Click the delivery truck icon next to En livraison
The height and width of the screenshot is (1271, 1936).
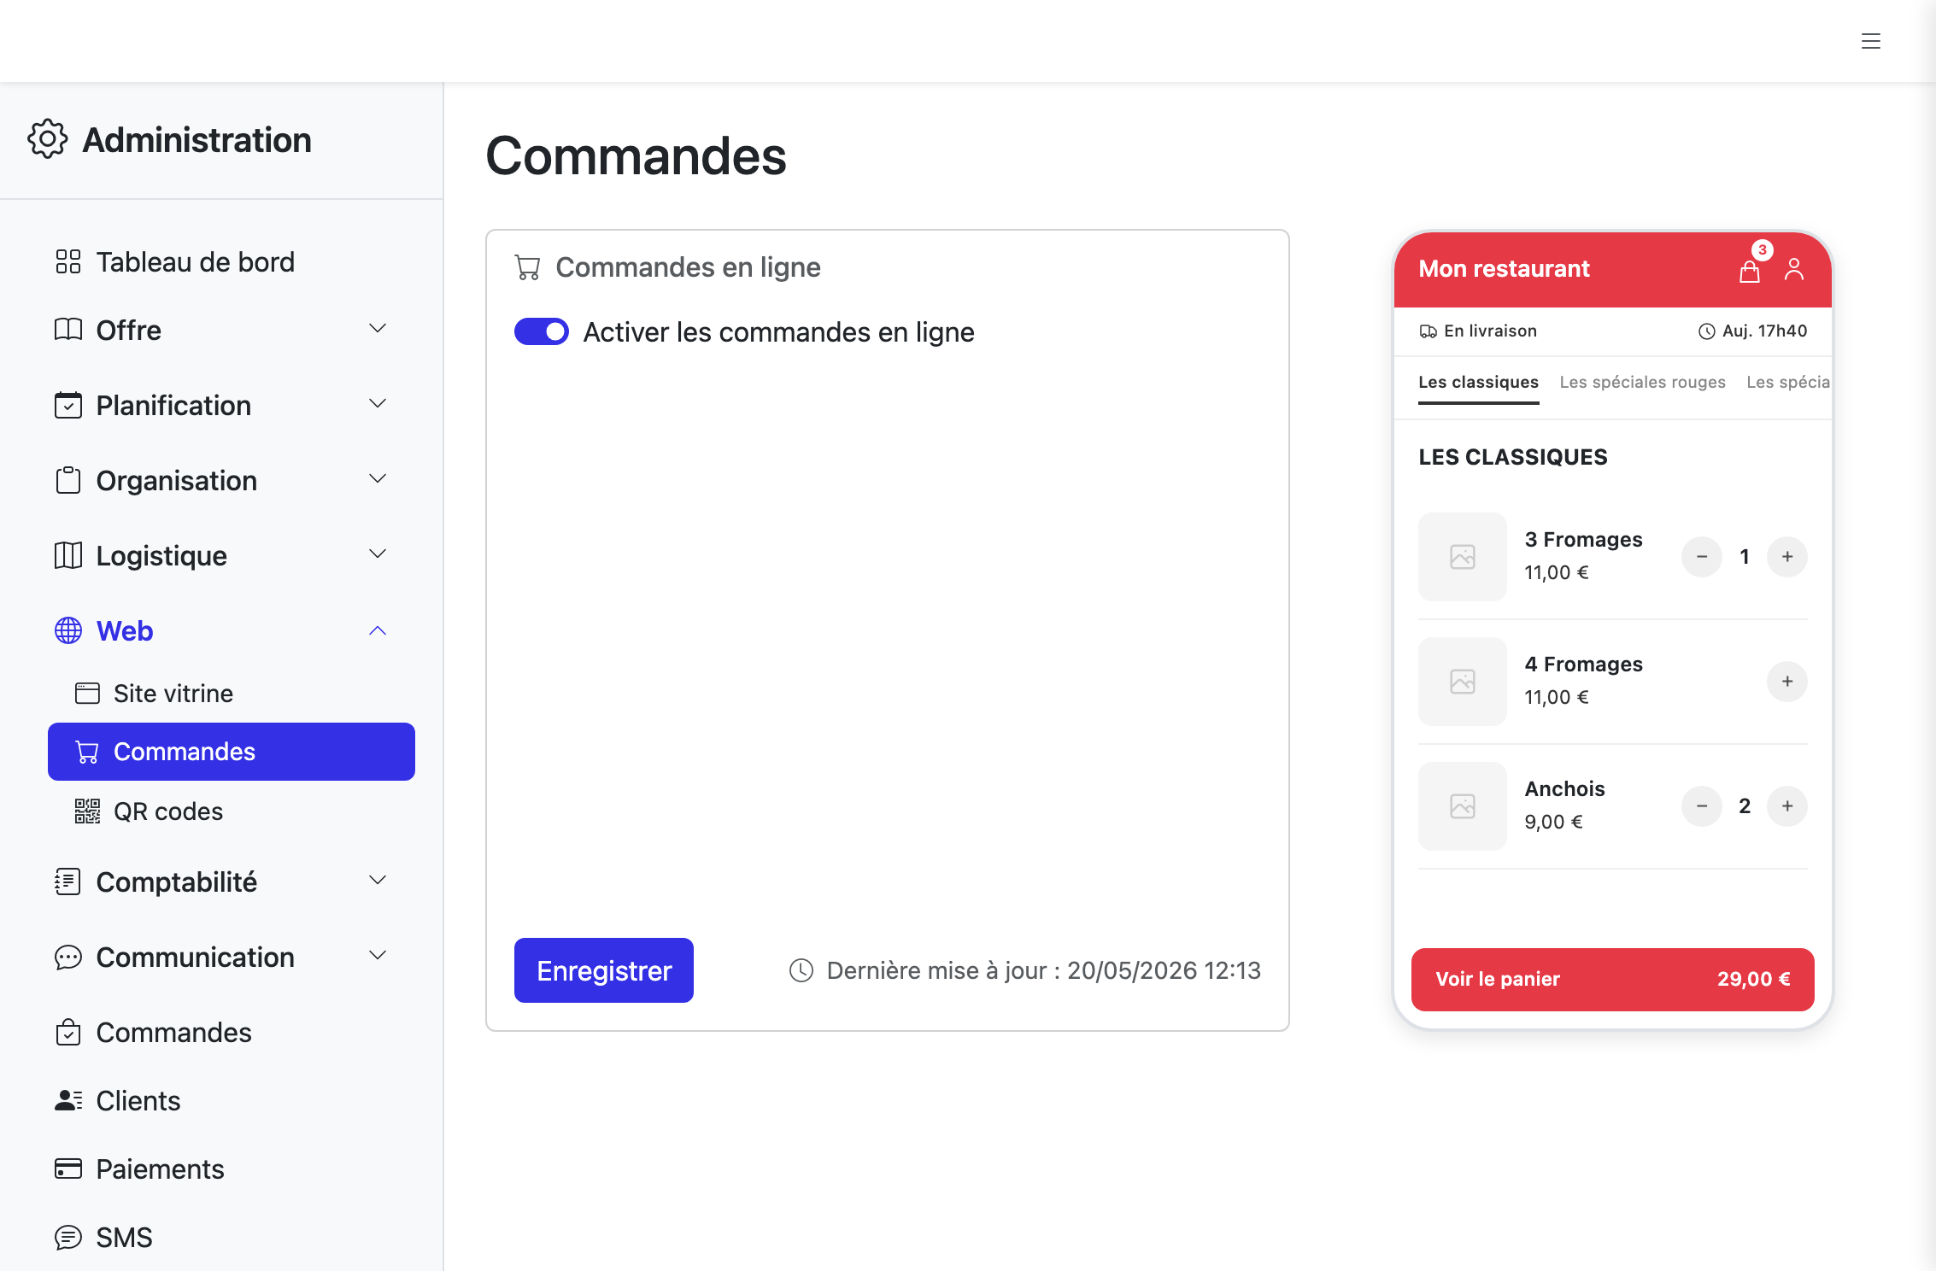tap(1428, 331)
